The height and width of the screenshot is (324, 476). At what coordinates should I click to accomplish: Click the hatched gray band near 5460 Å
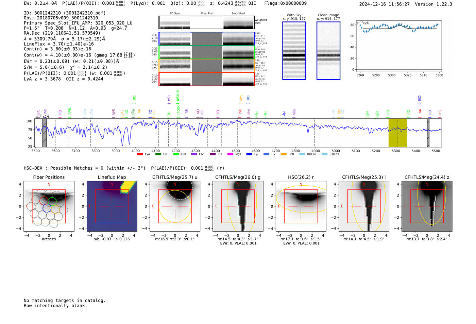428,133
